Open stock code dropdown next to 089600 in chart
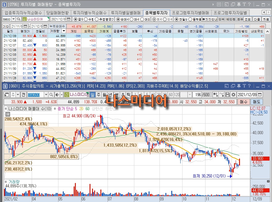This screenshot has height=202, width=272. tap(46, 95)
